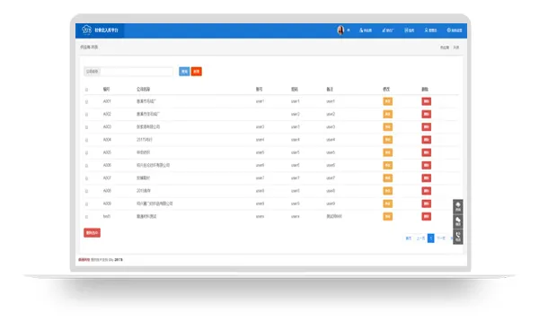Click the red delete icon for row A006
539x329 pixels.
point(426,165)
